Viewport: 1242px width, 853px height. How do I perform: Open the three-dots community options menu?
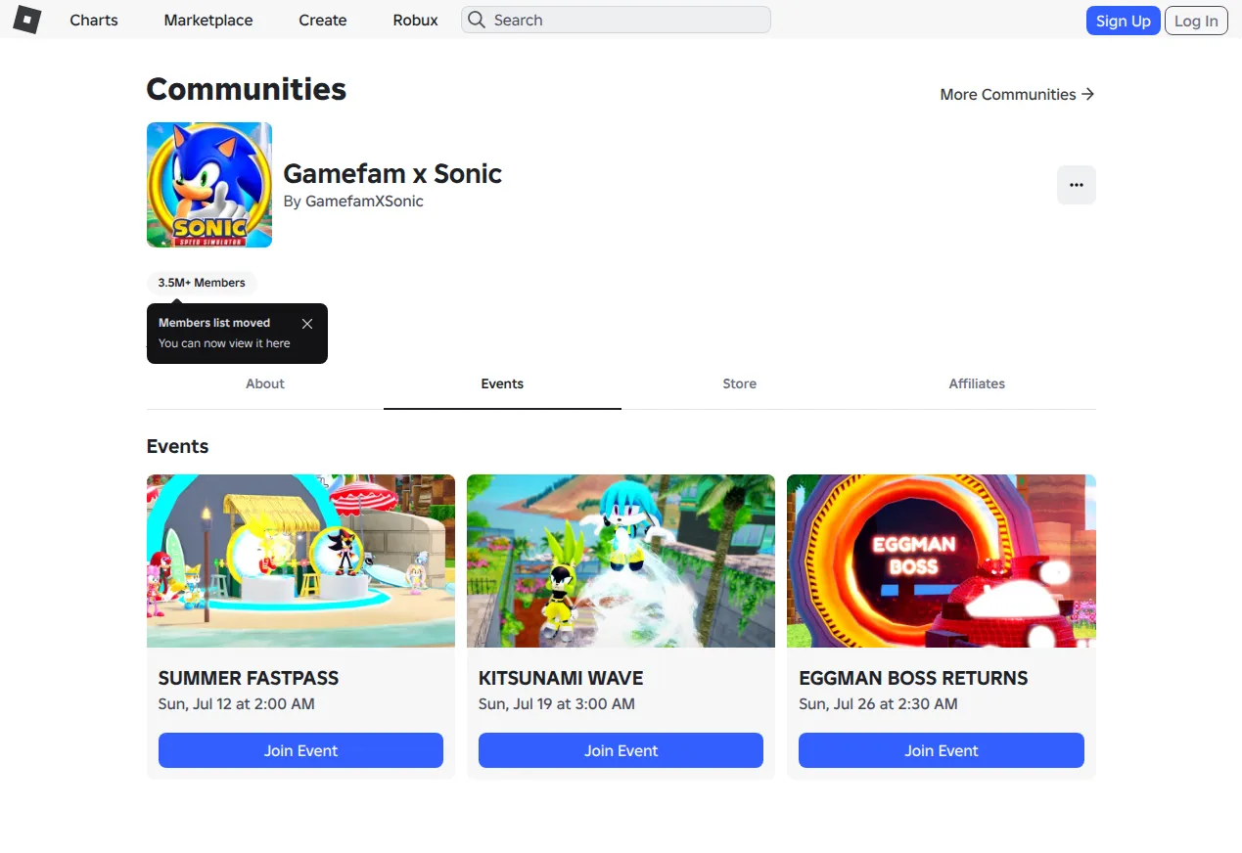1077,185
